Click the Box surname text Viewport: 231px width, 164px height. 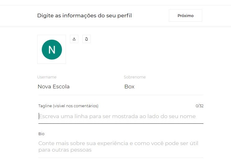pos(129,87)
